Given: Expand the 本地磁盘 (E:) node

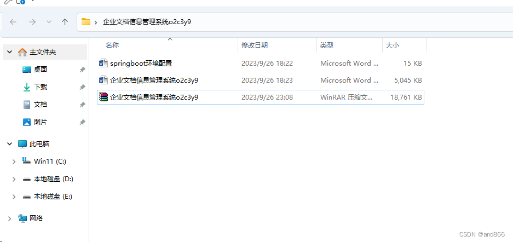Looking at the screenshot, I should [14, 197].
